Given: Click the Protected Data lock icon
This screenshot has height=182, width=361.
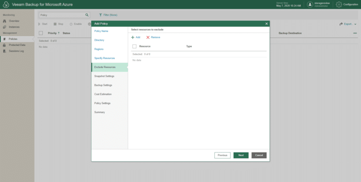Looking at the screenshot, I should (x=4, y=45).
